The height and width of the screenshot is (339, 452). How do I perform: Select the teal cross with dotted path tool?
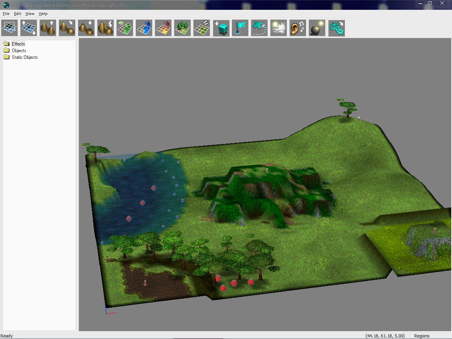tap(259, 28)
